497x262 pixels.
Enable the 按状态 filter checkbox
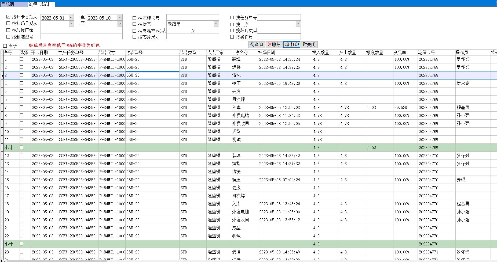pyautogui.click(x=134, y=24)
